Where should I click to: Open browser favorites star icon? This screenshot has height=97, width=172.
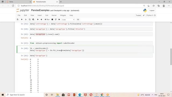tap(153, 6)
